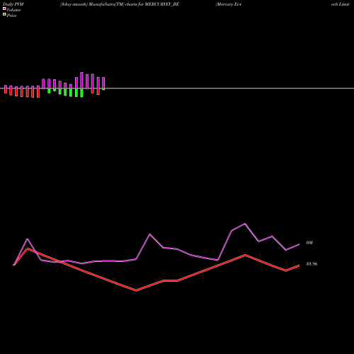This screenshot has width=354, height=354.
Task: Click the 88.96 price value label
Action: 312,264
